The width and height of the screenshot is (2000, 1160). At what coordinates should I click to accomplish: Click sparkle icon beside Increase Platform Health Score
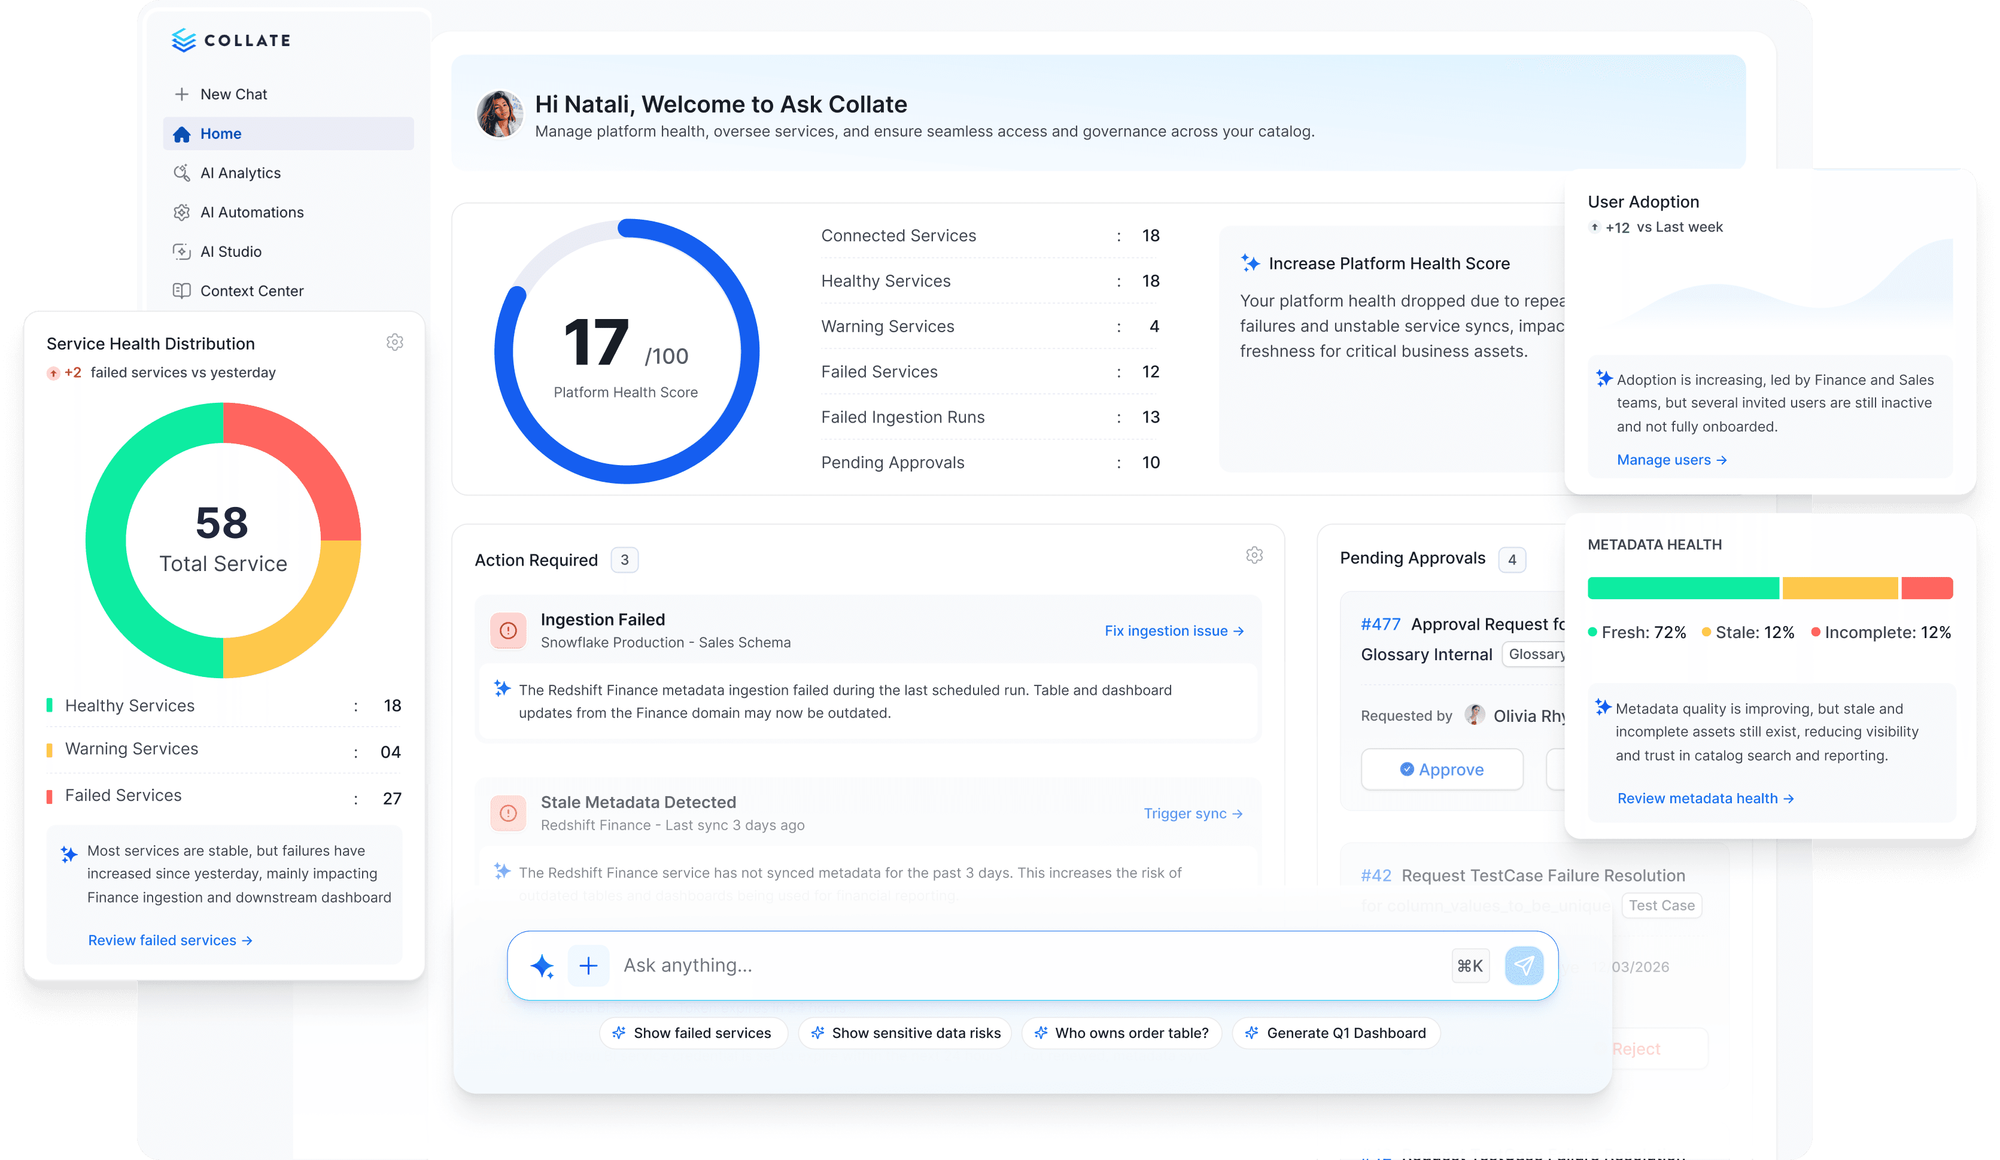(x=1250, y=263)
